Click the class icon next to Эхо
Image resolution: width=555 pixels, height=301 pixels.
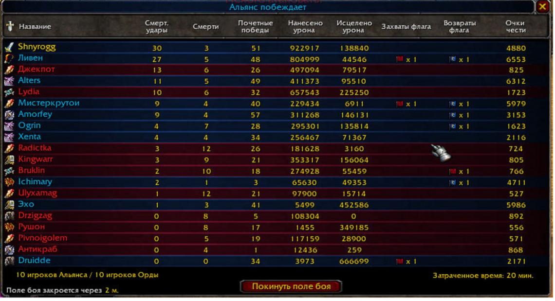point(9,205)
